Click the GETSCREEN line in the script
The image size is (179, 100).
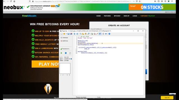81,42
